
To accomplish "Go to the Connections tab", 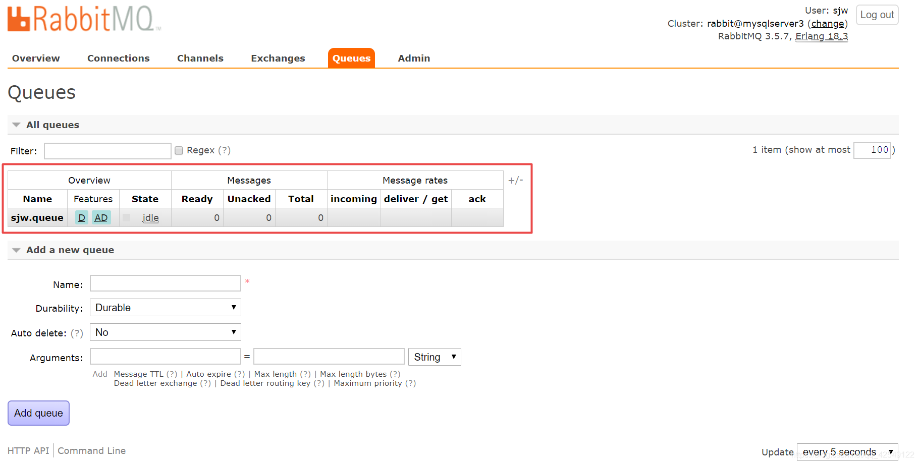I will (x=119, y=59).
